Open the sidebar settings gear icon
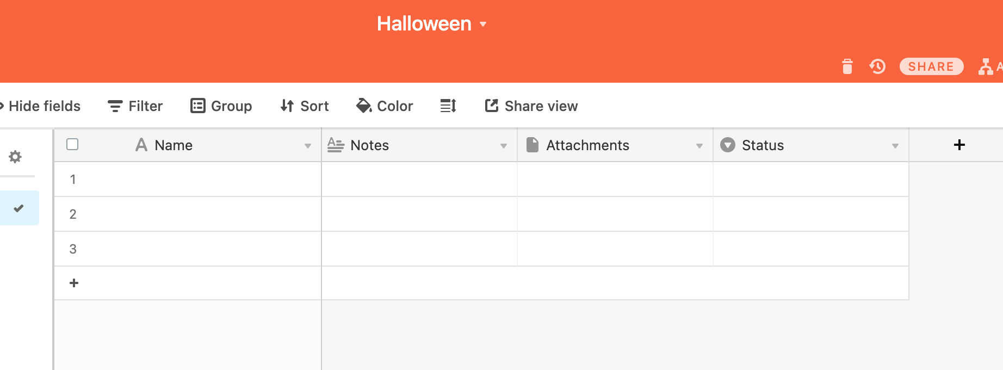Screen dimensions: 1003x370 pyautogui.click(x=15, y=157)
